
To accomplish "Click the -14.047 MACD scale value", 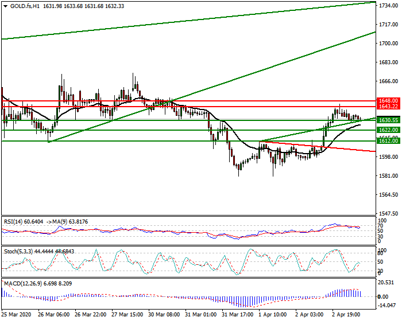I will pyautogui.click(x=387, y=305).
